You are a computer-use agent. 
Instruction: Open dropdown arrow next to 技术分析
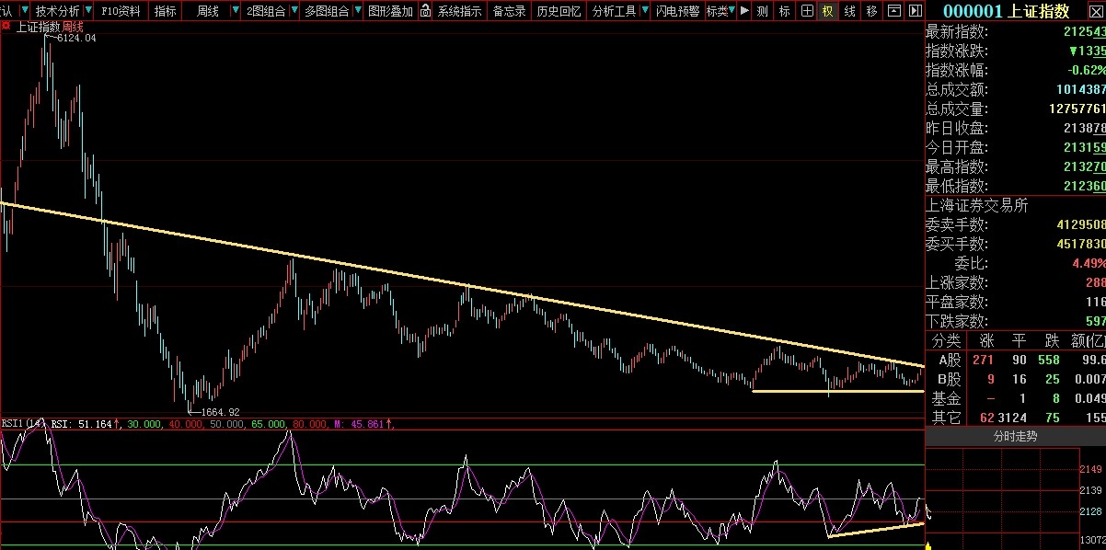pos(88,11)
